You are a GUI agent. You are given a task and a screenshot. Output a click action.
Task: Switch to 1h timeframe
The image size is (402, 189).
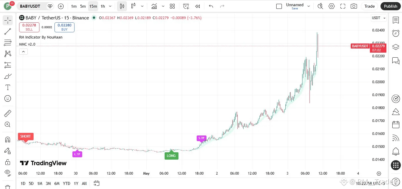click(x=103, y=6)
